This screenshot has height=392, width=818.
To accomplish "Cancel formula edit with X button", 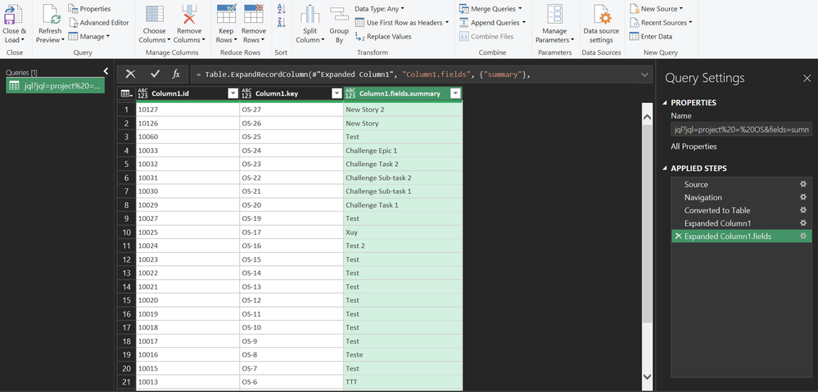I will click(130, 74).
